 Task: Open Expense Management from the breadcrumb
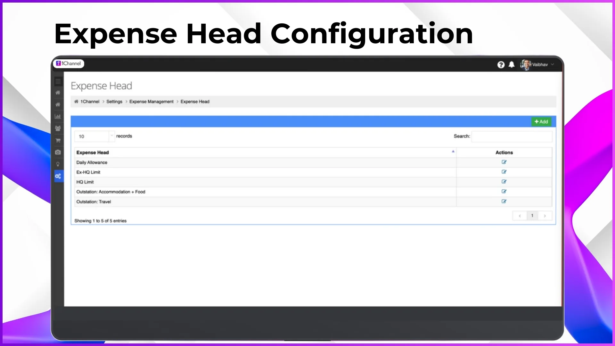tap(152, 102)
